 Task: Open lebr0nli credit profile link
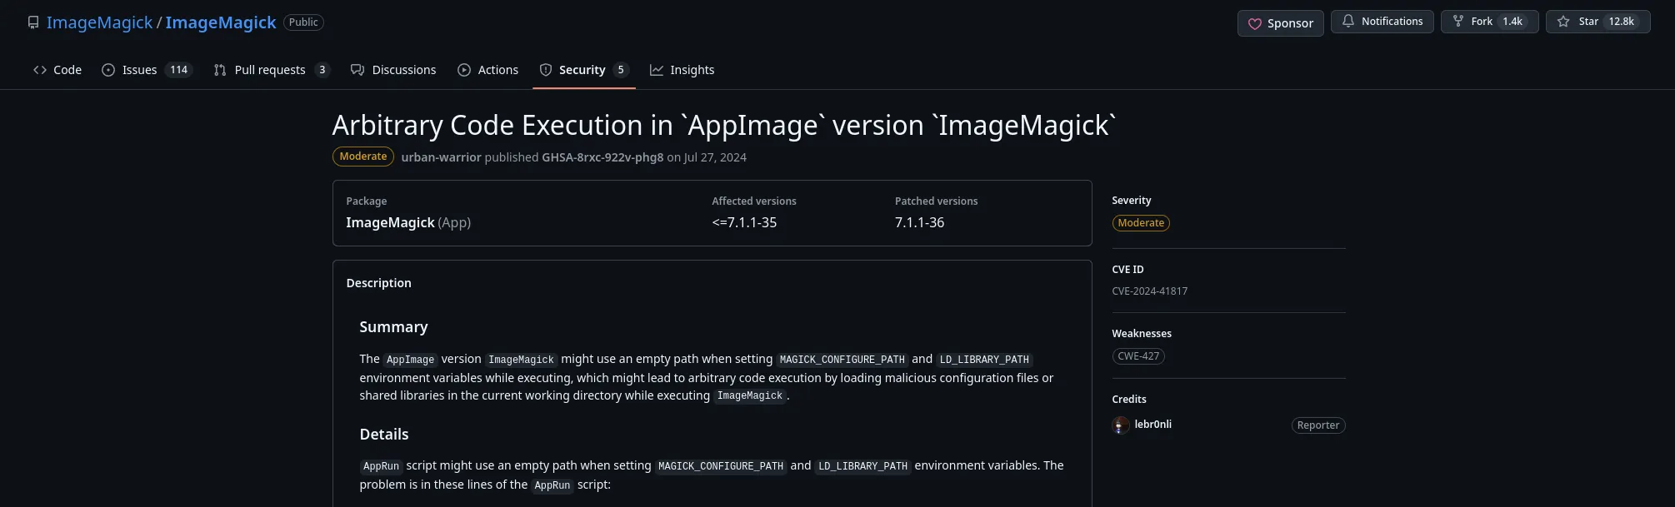point(1152,425)
